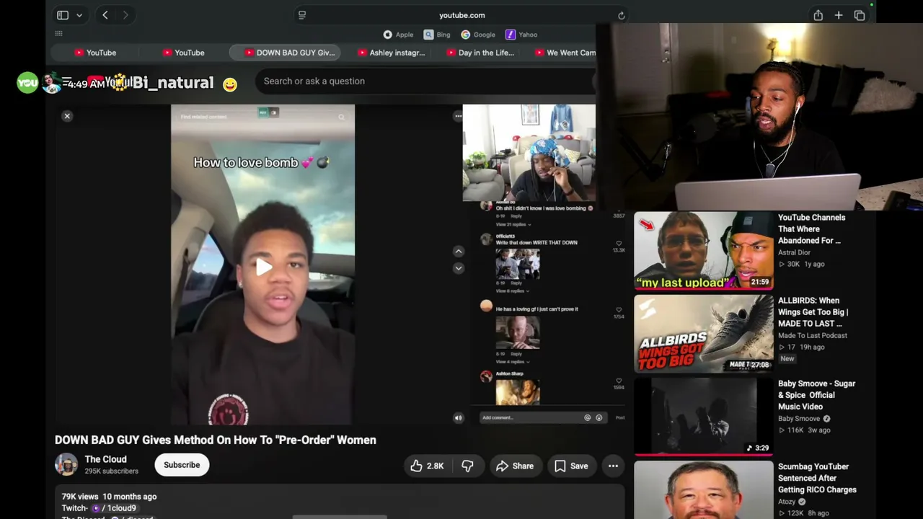923x519 pixels.
Task: Open Safari's Share icon in the toolbar
Action: [818, 15]
